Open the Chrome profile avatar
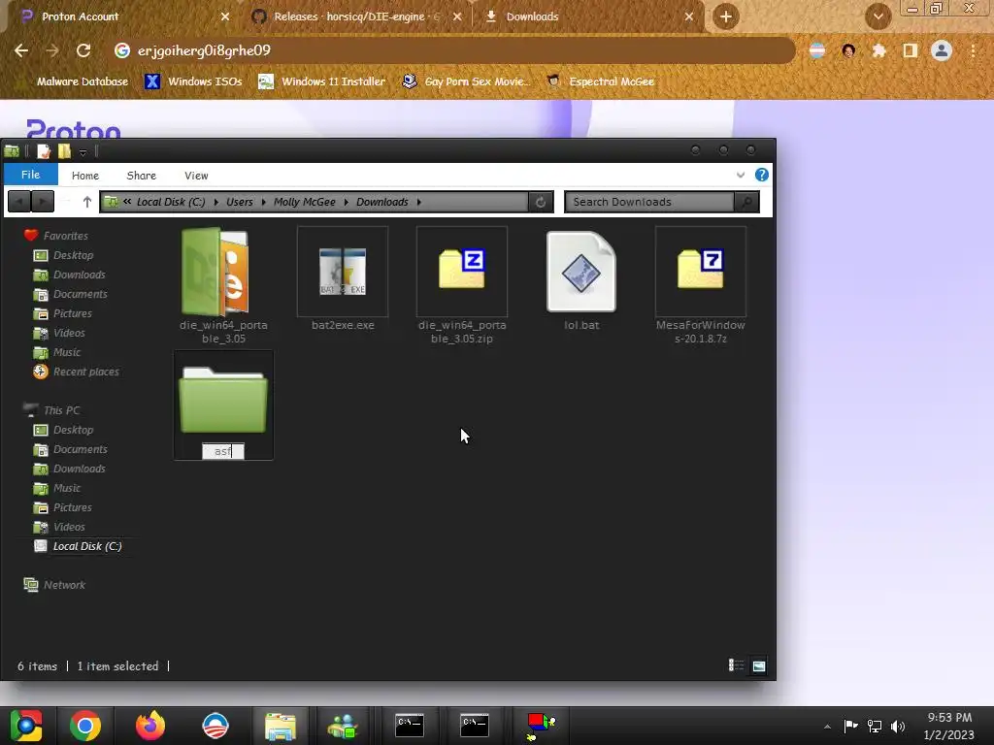Viewport: 994px width, 745px height. [x=942, y=50]
